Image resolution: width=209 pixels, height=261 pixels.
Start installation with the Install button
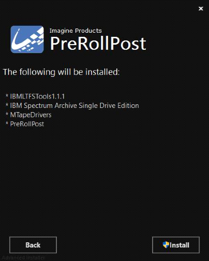(176, 245)
